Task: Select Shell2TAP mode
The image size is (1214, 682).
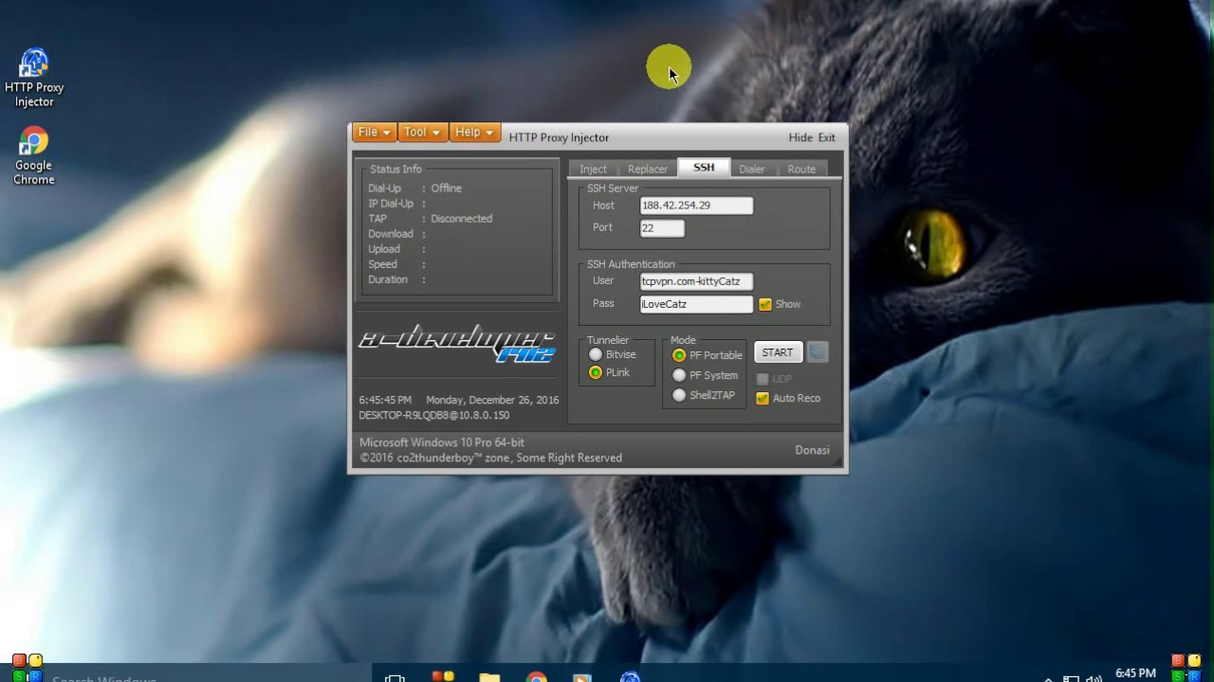Action: [679, 395]
